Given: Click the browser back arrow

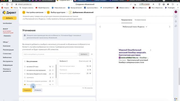Looking at the screenshot, I should tap(3, 4).
